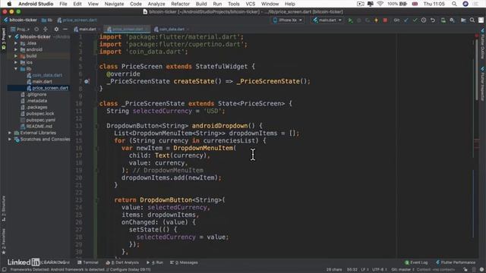
Task: Open the Flutter Inspector side panel
Action: [483, 83]
